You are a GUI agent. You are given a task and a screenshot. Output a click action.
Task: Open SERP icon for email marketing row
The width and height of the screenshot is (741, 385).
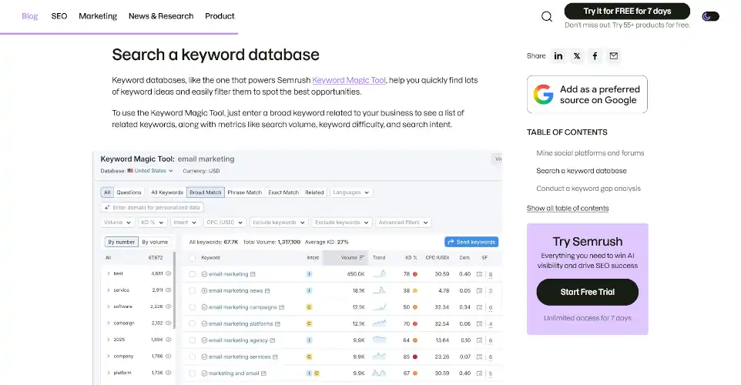480,274
